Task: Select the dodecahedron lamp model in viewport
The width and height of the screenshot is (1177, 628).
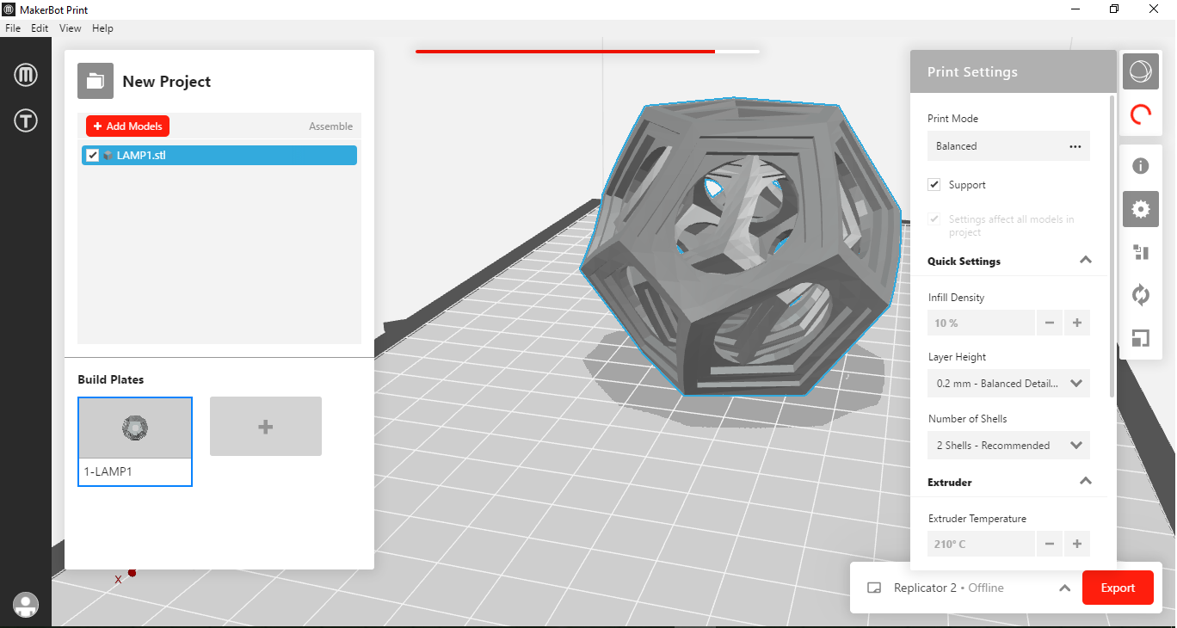Action: 740,245
